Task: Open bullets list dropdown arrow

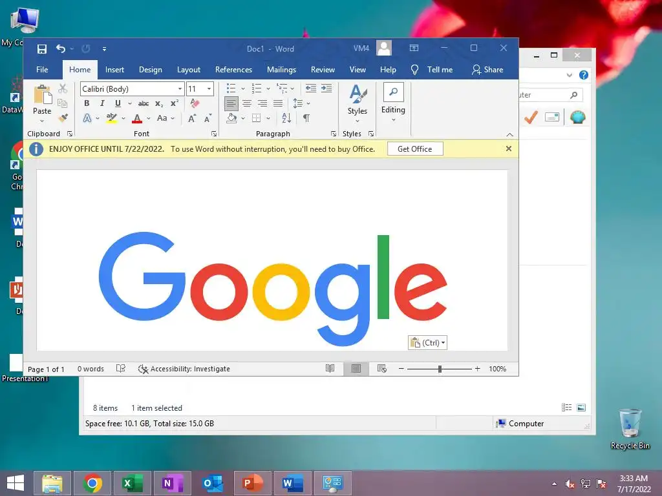Action: coord(243,88)
